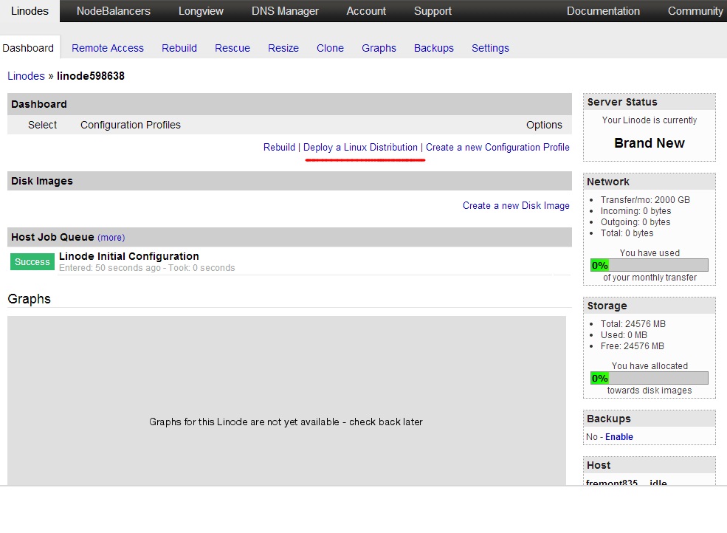Image resolution: width=727 pixels, height=533 pixels.
Task: Click the Options column header
Action: tap(544, 125)
